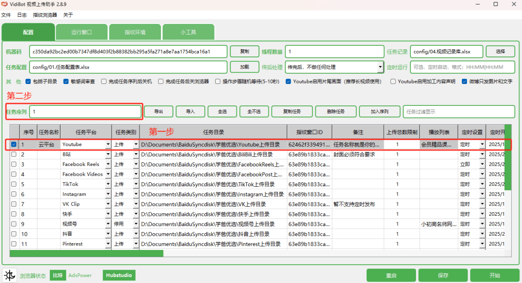
Task: Open the 指纹浏览器 menu
Action: (x=45, y=15)
